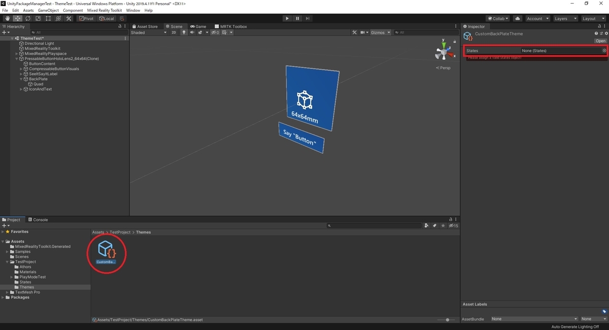Switch to the Asset Store tab
This screenshot has width=609, height=330.
145,26
